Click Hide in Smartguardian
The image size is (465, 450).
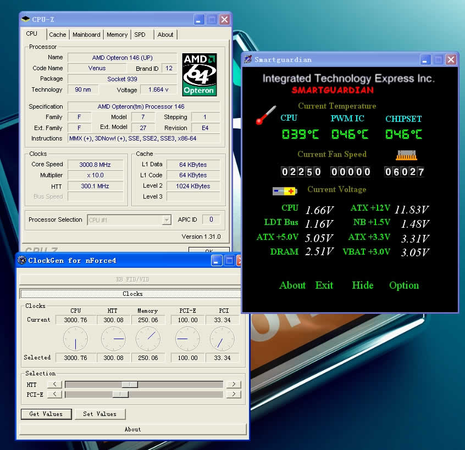362,285
